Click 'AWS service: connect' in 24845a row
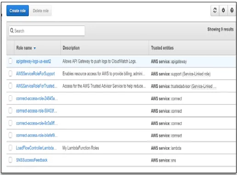This screenshot has width=237, height=175. click(166, 99)
